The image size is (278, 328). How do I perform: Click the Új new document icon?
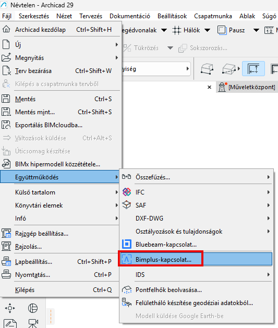(6, 44)
